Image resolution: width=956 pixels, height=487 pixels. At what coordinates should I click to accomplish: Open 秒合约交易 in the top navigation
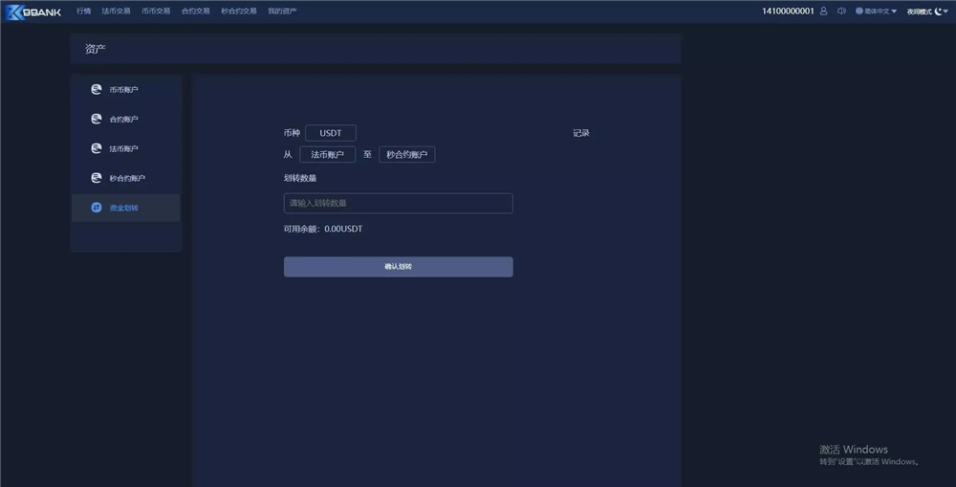(x=238, y=11)
